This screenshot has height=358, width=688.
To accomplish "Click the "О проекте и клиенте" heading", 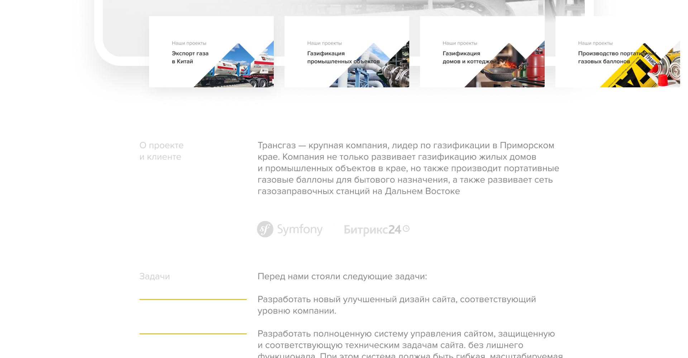I will [x=161, y=151].
